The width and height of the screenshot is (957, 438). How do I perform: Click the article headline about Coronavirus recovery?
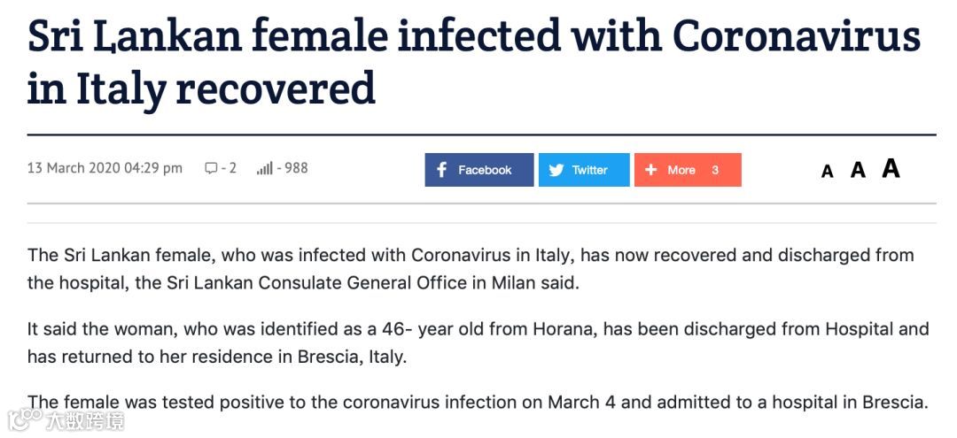coord(473,61)
